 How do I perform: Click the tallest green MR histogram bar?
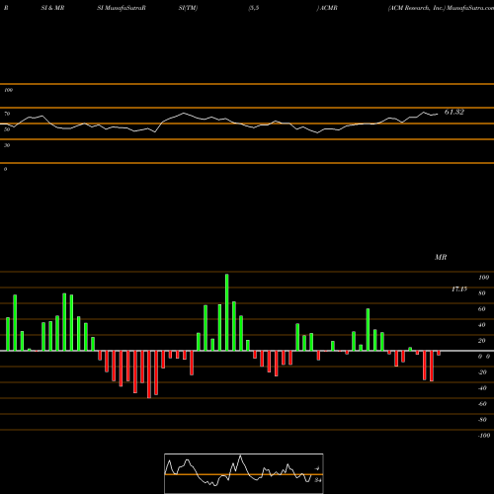[x=227, y=312]
